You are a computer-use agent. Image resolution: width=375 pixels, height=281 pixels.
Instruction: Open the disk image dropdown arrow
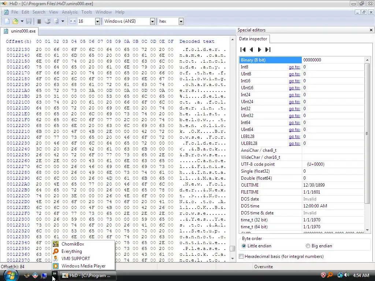63,21
